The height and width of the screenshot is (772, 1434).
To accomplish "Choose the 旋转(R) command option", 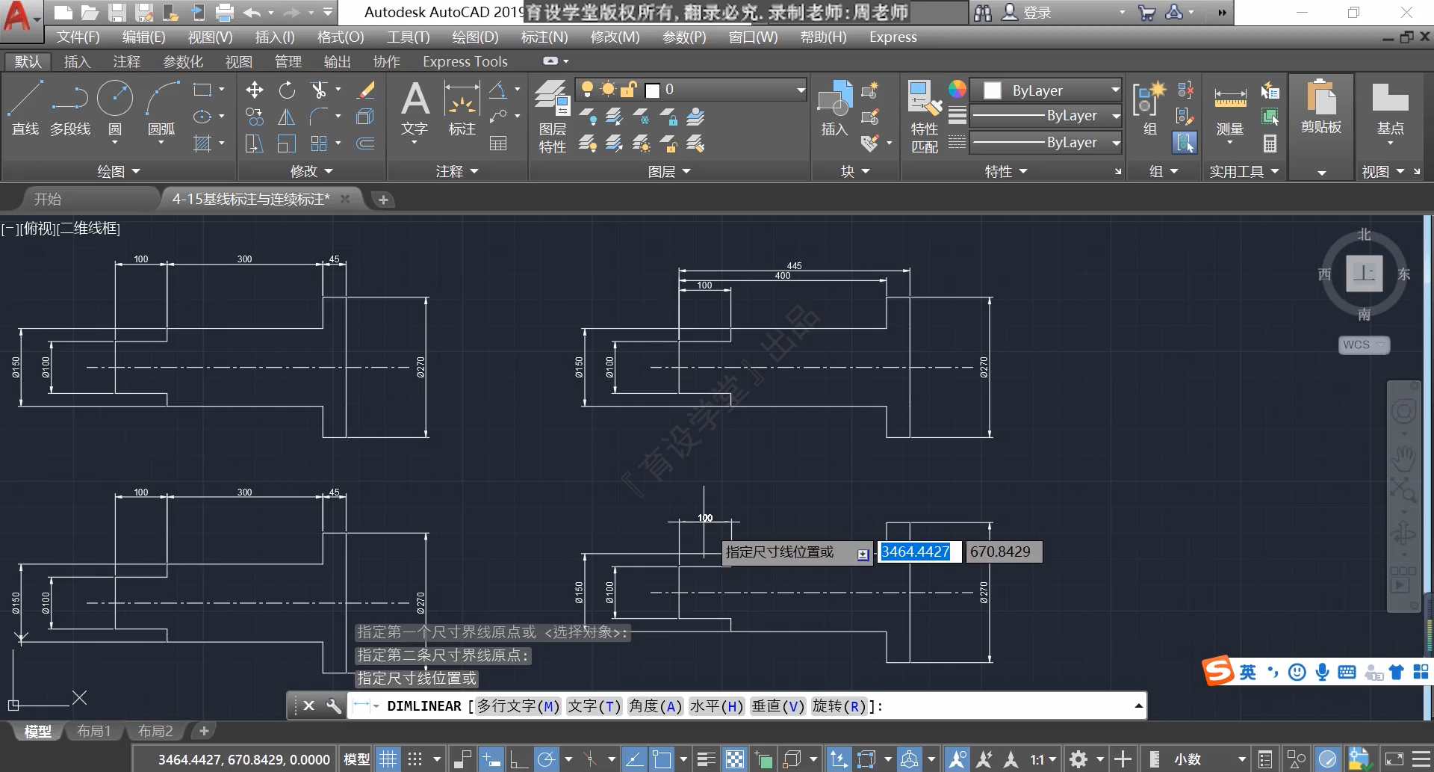I will click(x=839, y=706).
